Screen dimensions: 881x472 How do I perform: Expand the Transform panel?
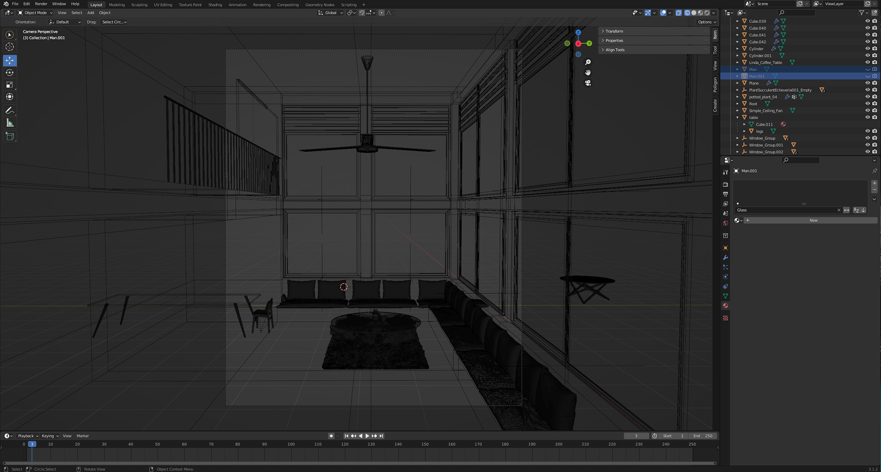pos(654,31)
